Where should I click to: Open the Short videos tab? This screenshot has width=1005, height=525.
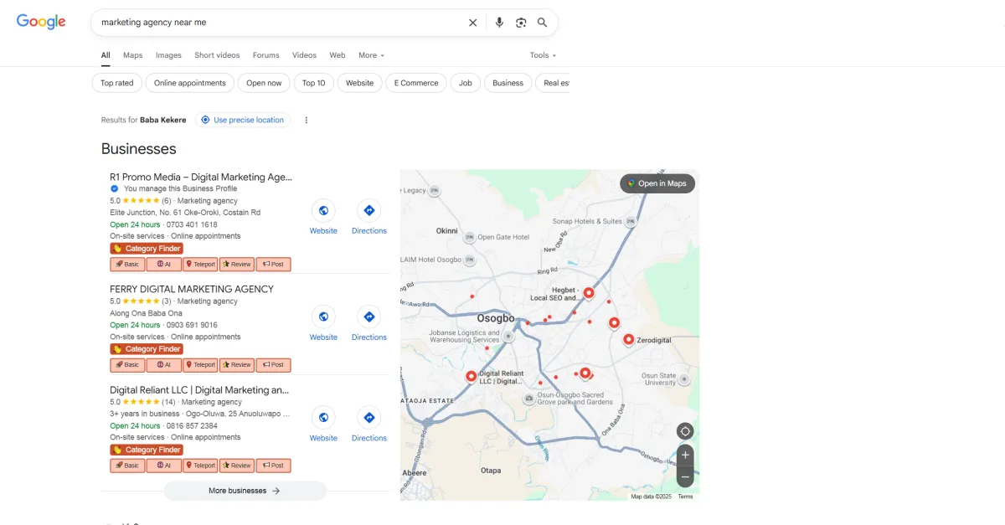point(217,55)
